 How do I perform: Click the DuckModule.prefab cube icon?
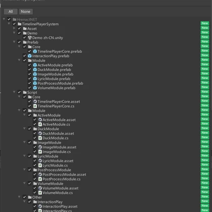pyautogui.click(x=35, y=69)
